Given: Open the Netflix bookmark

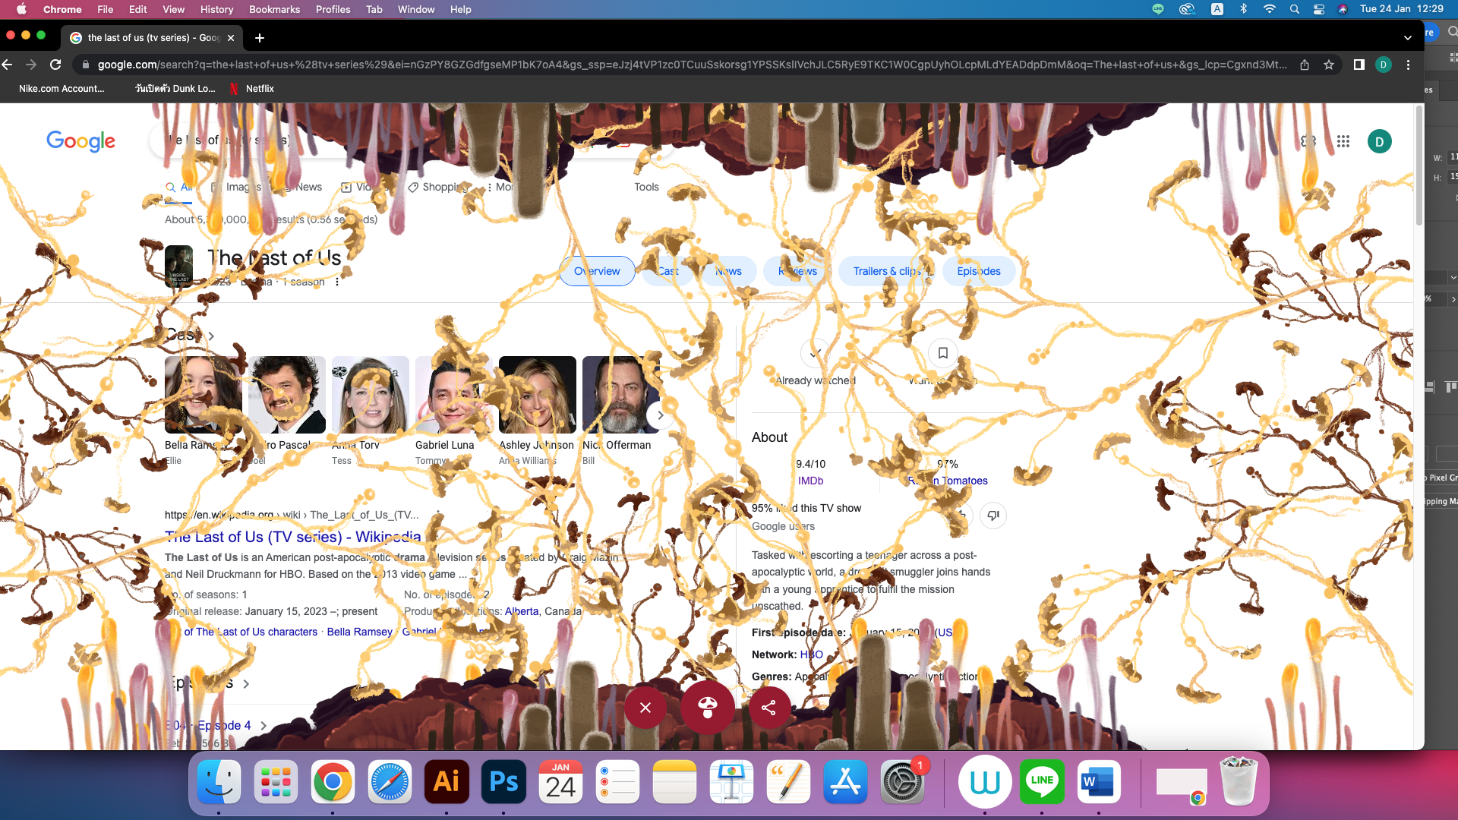Looking at the screenshot, I should (251, 89).
